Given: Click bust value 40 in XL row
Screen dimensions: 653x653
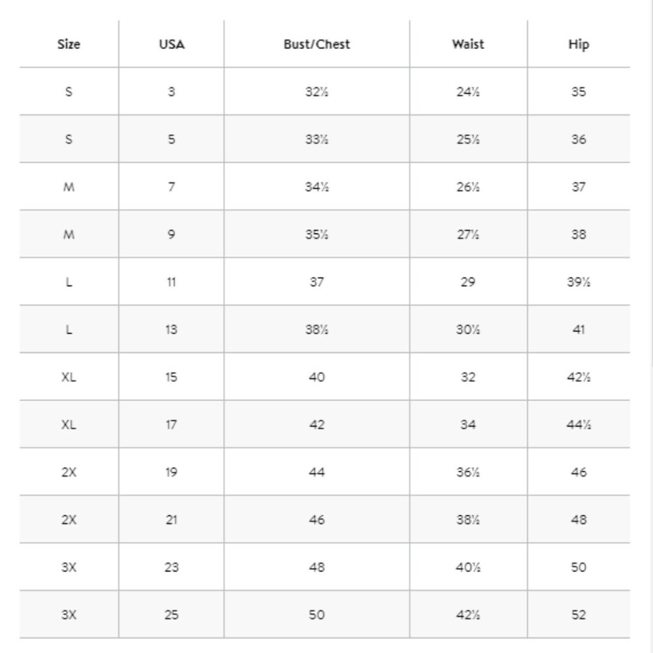Looking at the screenshot, I should tap(317, 377).
